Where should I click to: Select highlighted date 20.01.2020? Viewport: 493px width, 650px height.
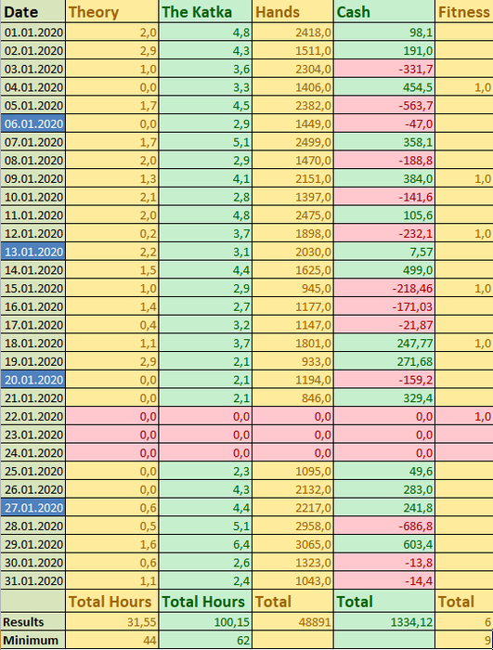click(32, 380)
